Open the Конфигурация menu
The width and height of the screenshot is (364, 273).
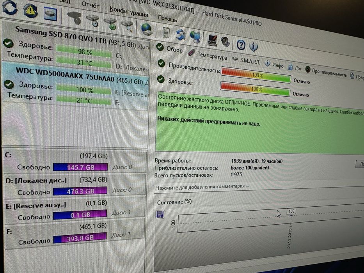click(129, 11)
